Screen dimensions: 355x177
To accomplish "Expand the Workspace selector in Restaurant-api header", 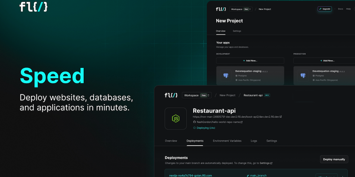I will click(x=197, y=95).
